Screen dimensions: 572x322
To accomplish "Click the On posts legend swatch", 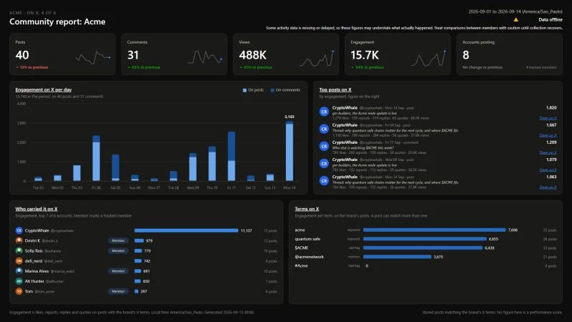I will point(245,90).
